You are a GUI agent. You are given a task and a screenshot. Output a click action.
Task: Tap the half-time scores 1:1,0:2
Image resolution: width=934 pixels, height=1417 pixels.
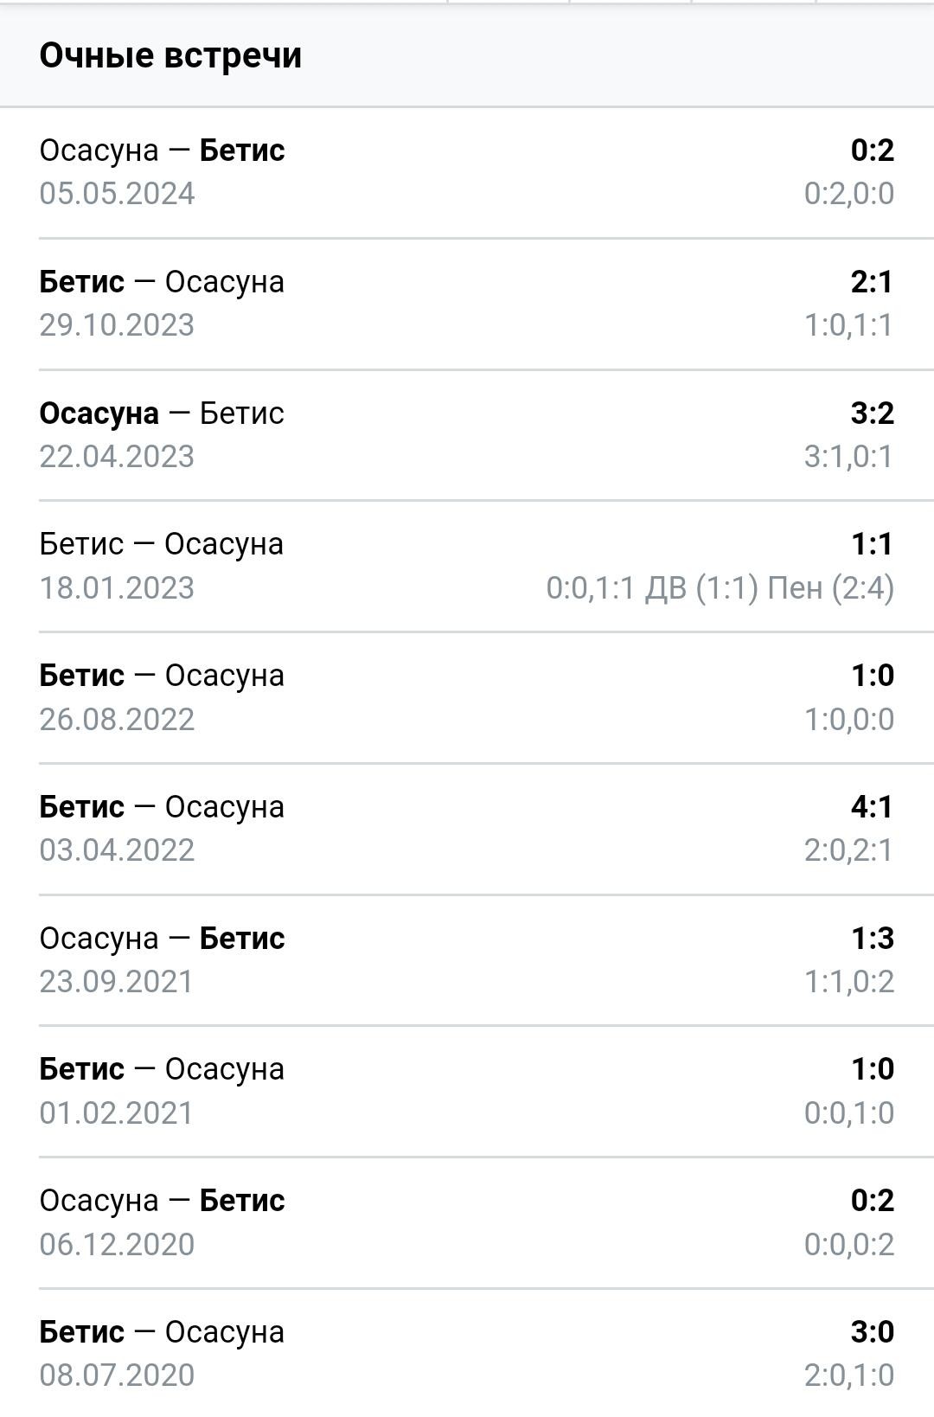(849, 982)
